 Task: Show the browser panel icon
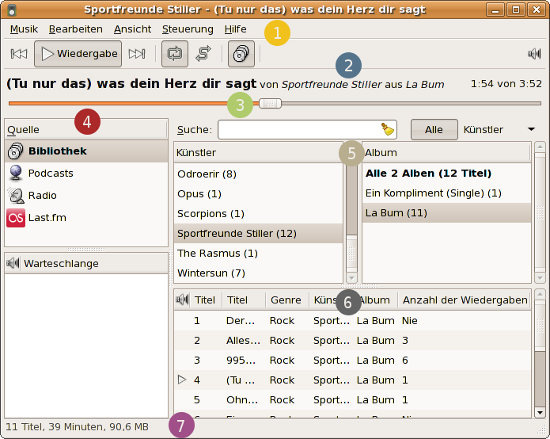coord(241,54)
